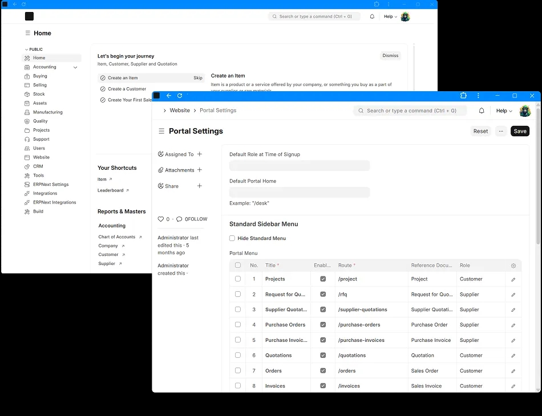Expand the Accounting item in the Home sidebar
The height and width of the screenshot is (416, 542).
point(75,67)
